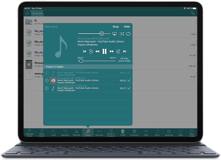Stop playback with the Stop button

click(116, 27)
